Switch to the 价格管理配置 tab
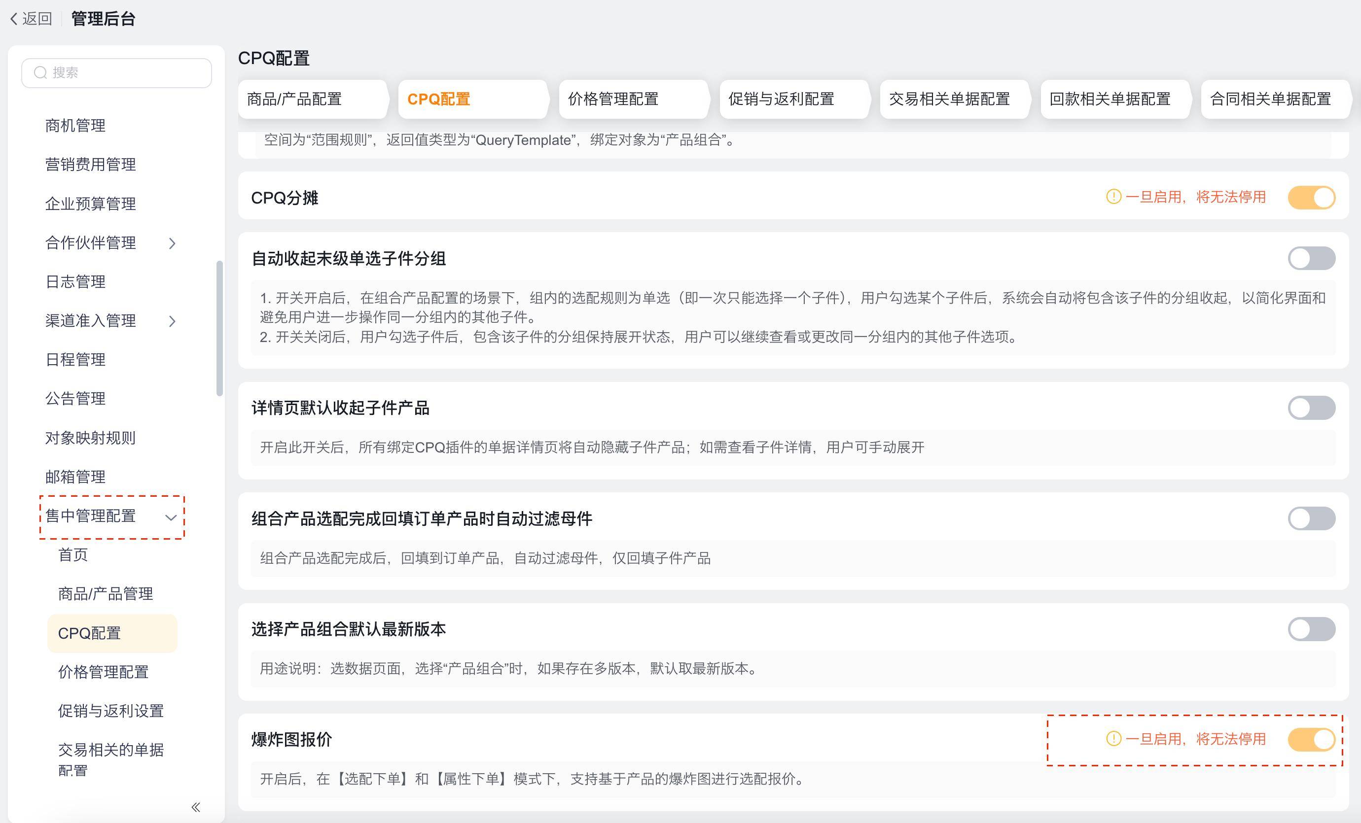The width and height of the screenshot is (1361, 823). [613, 100]
